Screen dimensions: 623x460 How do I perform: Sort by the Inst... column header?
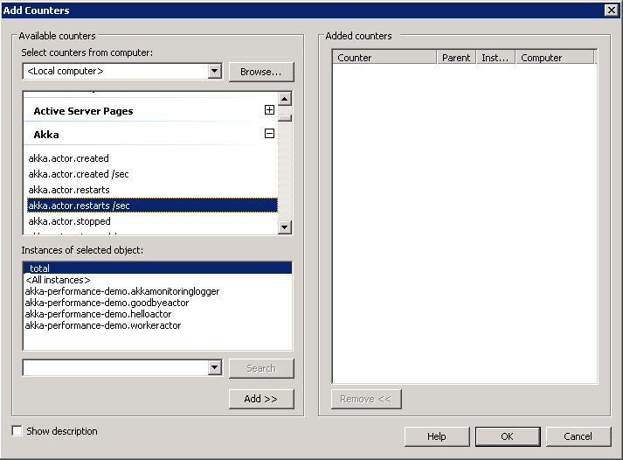495,57
